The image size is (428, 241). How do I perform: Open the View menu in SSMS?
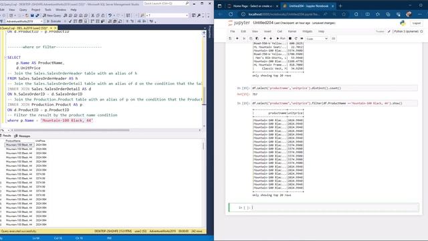12,10
